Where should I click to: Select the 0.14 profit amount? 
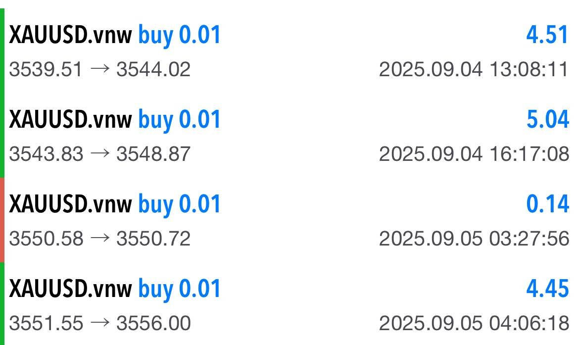pyautogui.click(x=547, y=204)
